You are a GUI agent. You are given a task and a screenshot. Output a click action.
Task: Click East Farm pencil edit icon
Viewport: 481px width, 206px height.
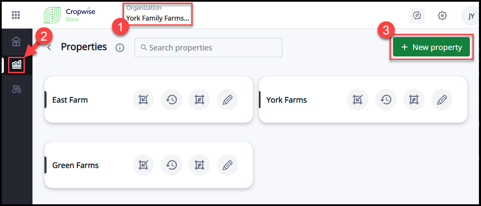228,100
